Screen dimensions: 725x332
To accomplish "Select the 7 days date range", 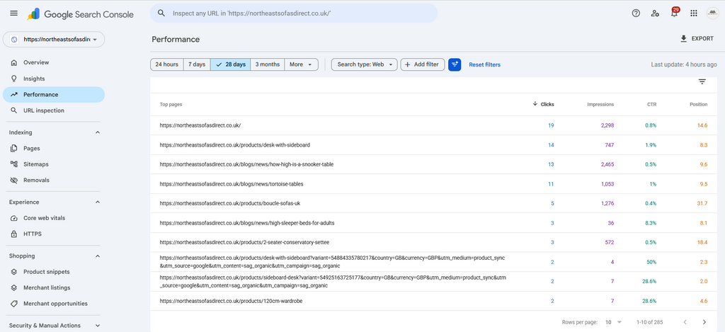I will point(197,64).
